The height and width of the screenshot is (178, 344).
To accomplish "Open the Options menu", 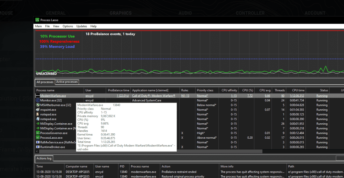I will click(x=68, y=26).
